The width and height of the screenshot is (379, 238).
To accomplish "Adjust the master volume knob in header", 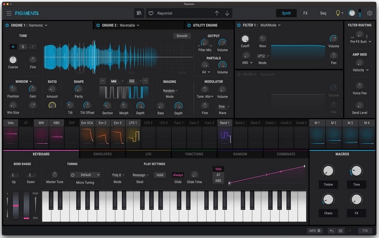I will [x=351, y=14].
